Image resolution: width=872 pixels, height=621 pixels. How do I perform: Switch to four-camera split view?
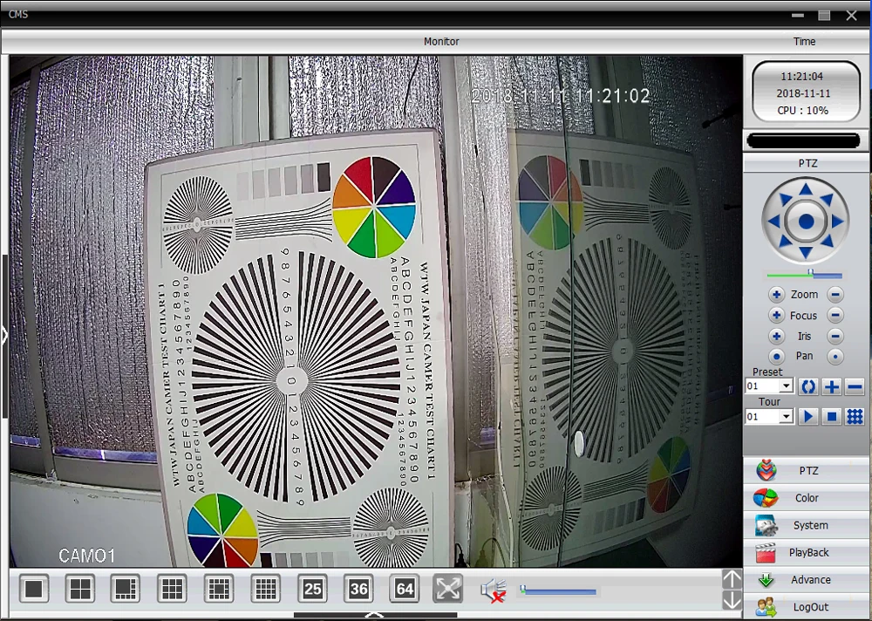(x=80, y=588)
